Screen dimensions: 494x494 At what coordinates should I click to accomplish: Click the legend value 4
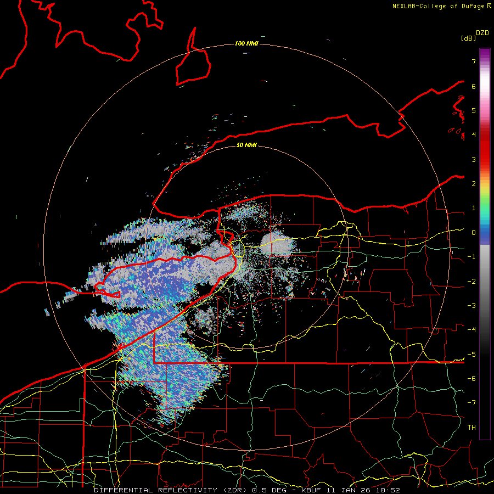[x=474, y=135]
